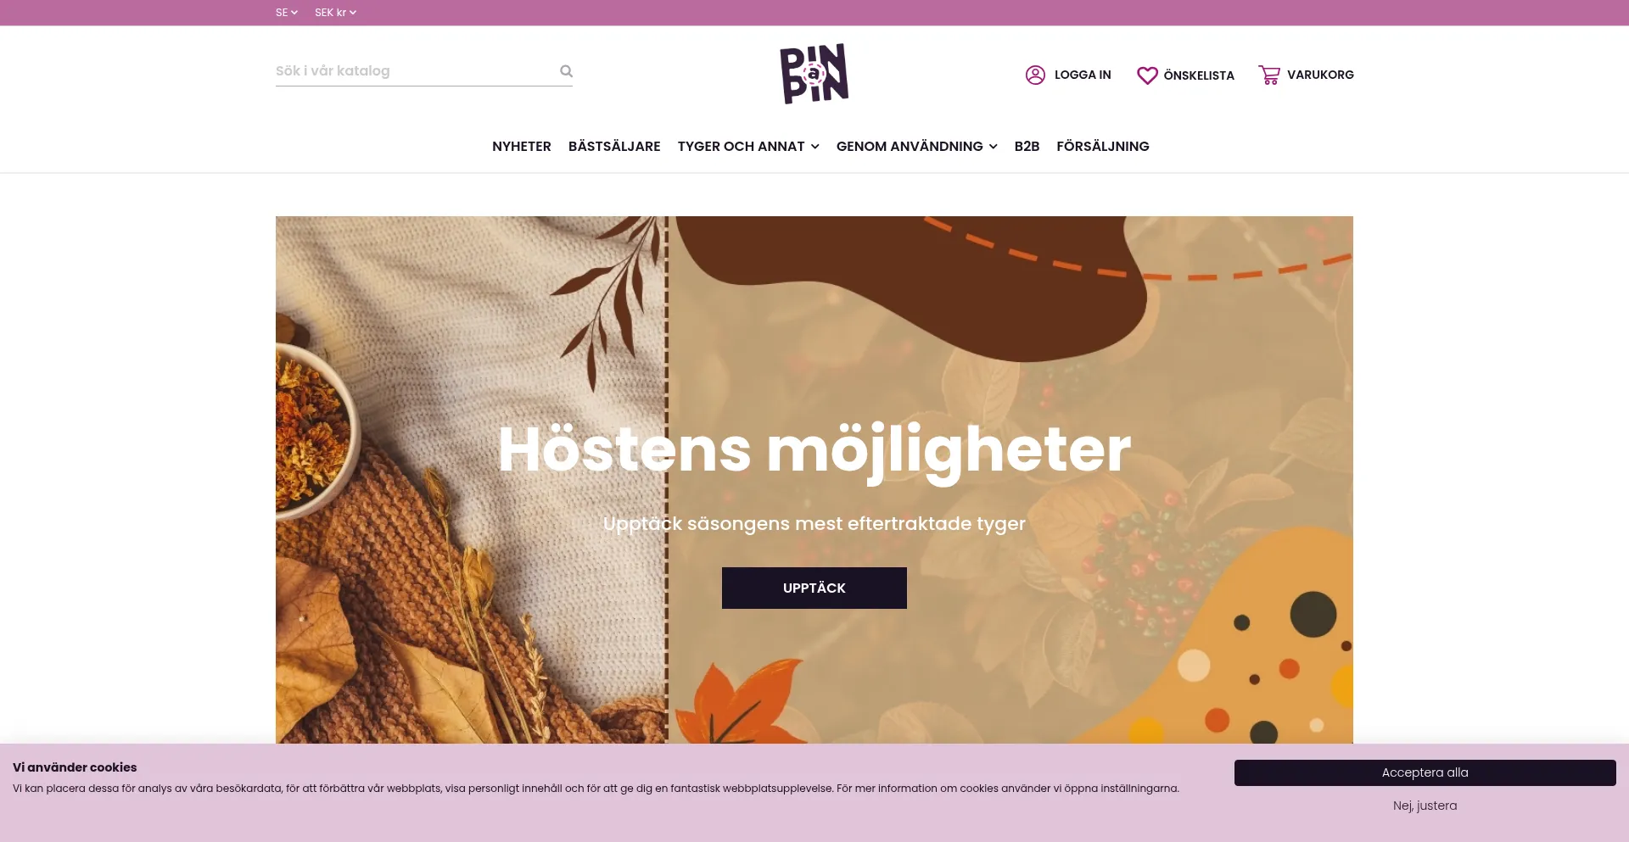This screenshot has height=842, width=1629.
Task: Click the search magnifier icon
Action: [566, 71]
